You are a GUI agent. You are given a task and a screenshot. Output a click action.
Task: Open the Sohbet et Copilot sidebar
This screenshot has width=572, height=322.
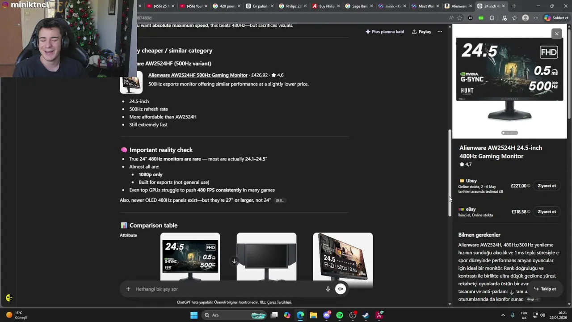[556, 18]
